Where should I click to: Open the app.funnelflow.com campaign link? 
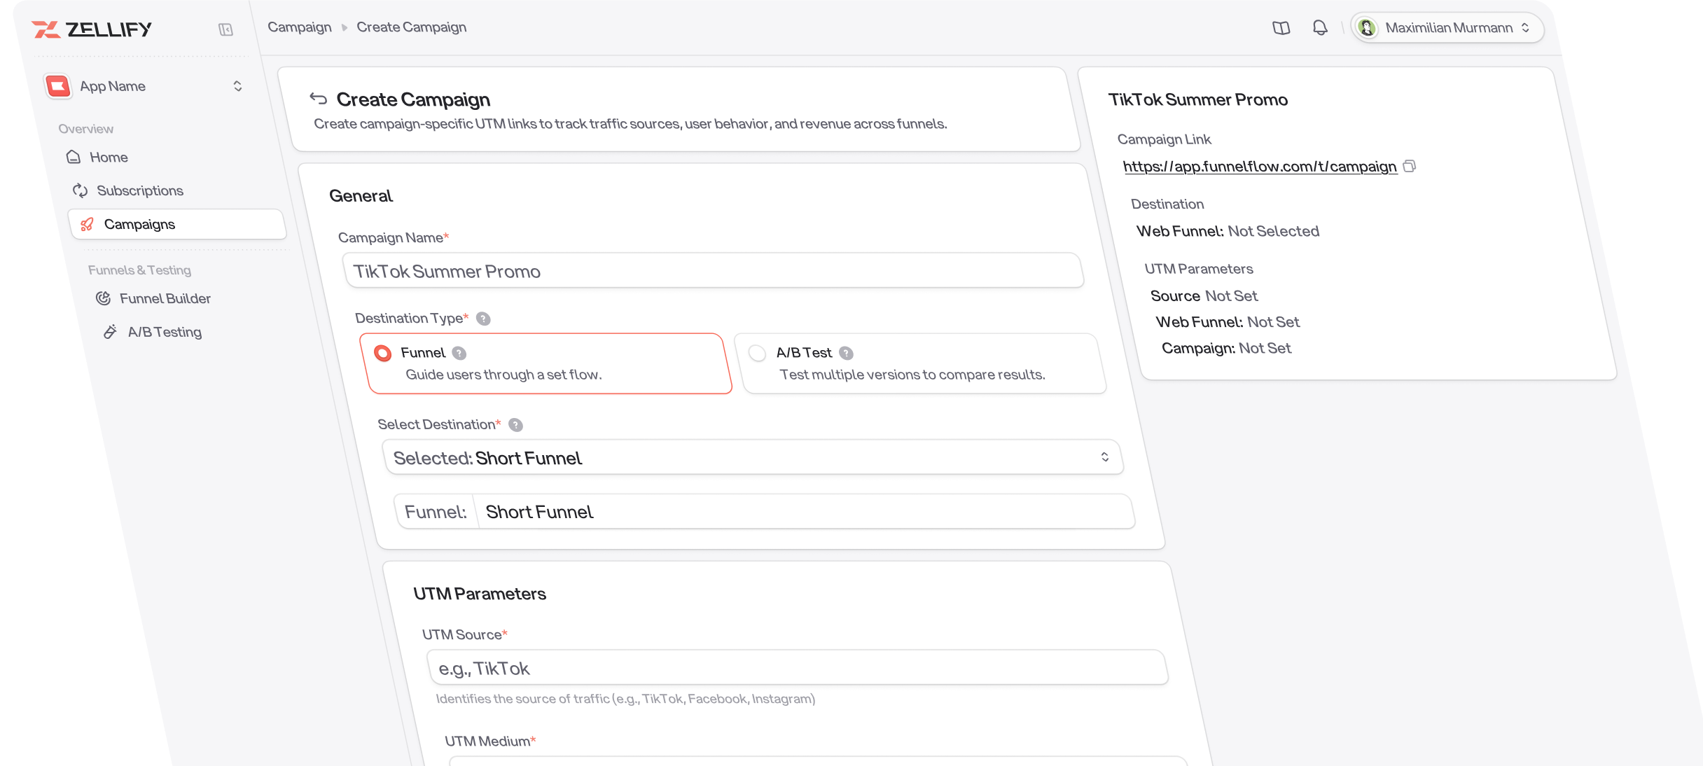pyautogui.click(x=1259, y=167)
